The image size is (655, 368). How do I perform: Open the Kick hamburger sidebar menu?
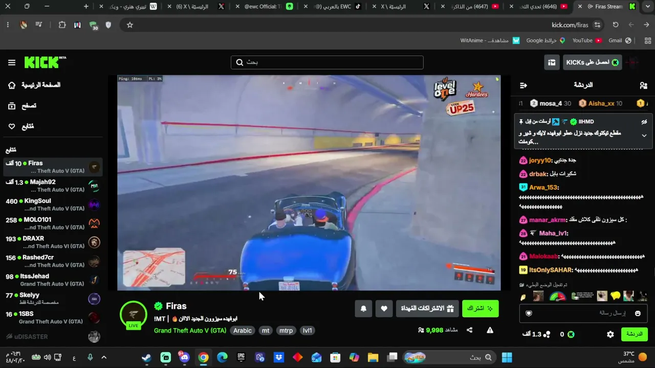tap(12, 62)
